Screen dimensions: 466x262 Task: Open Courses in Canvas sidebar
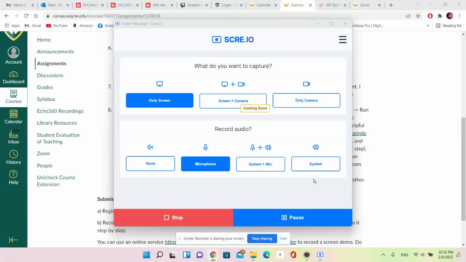pos(14,97)
